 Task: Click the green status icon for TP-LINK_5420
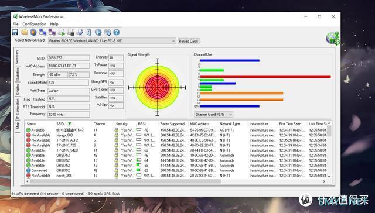[29, 150]
